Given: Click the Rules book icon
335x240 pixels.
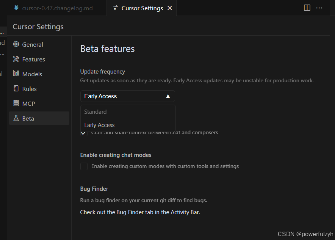Looking at the screenshot, I should tap(16, 89).
